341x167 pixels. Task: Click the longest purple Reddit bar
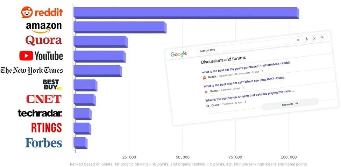tap(185, 13)
